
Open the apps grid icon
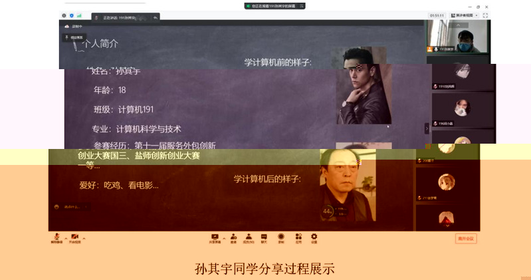pyautogui.click(x=298, y=237)
